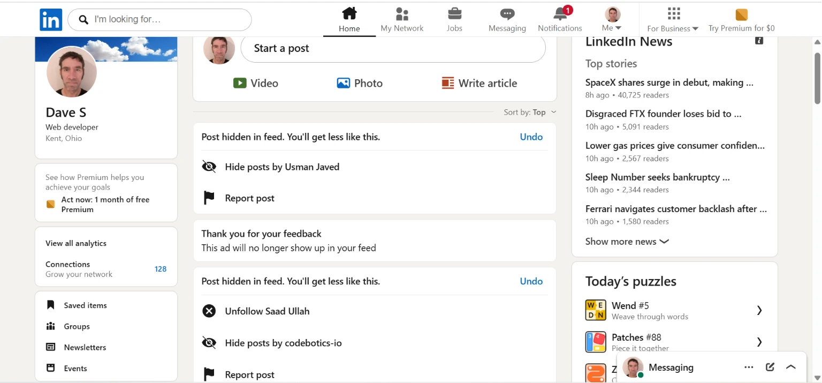
Task: Go to Home tab
Action: coord(349,20)
